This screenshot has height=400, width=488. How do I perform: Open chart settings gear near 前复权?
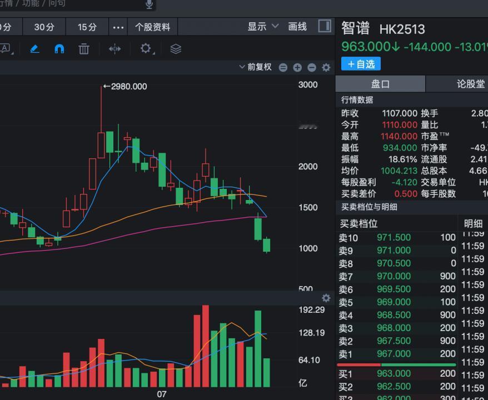point(326,67)
